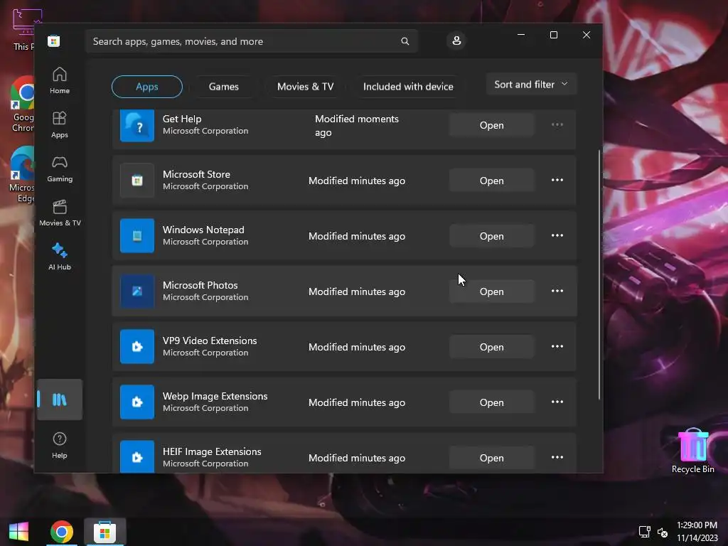Click the Microsoft Photos app icon
728x546 pixels.
[x=137, y=291]
